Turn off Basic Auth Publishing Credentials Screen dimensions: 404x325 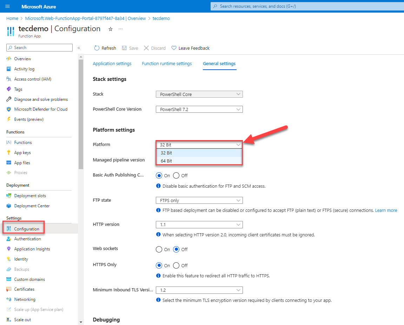coord(176,175)
